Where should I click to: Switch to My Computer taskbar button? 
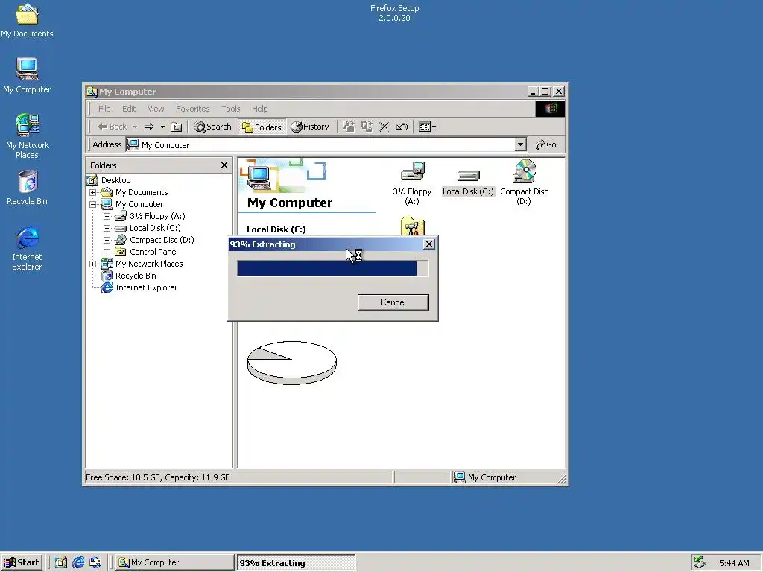click(174, 563)
